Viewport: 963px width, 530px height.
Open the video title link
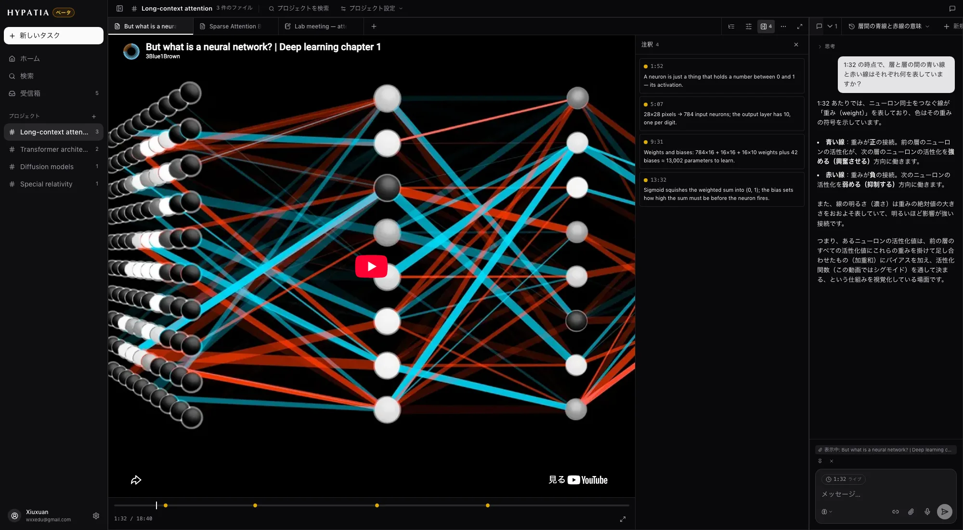click(x=263, y=47)
